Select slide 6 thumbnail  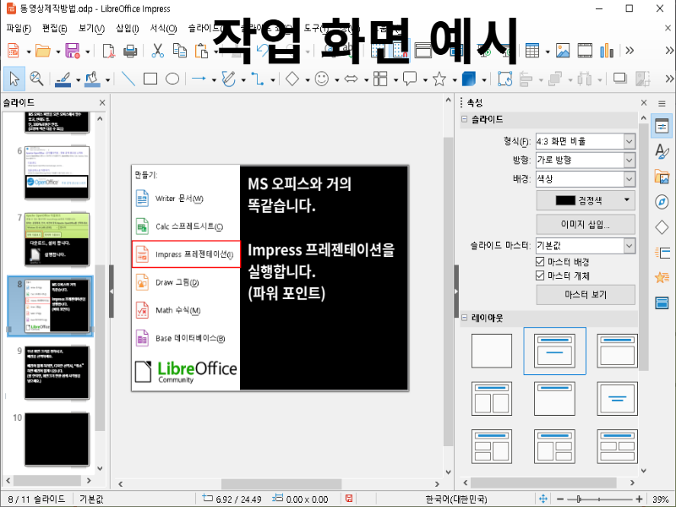coord(57,172)
